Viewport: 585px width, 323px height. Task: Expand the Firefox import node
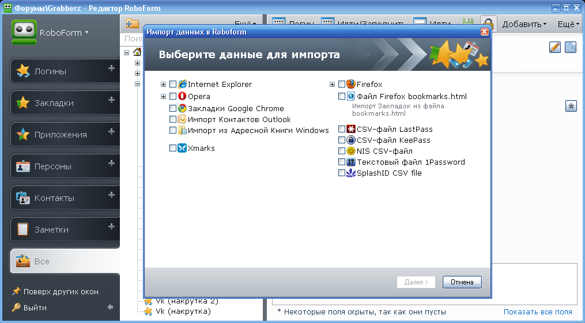tap(332, 85)
